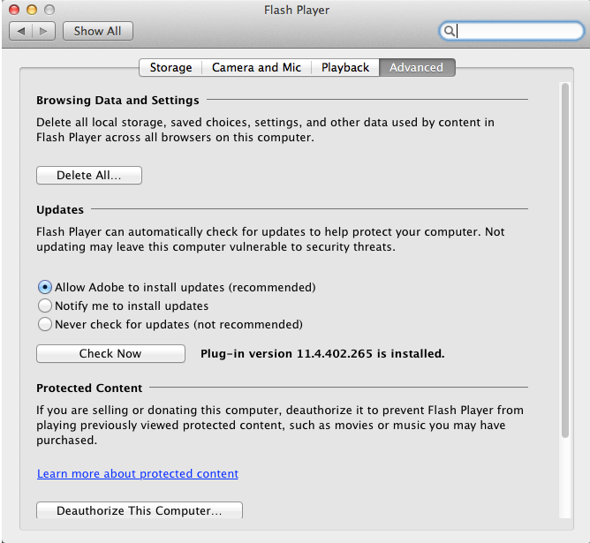Click the 'Protected Content' section heading

point(89,388)
